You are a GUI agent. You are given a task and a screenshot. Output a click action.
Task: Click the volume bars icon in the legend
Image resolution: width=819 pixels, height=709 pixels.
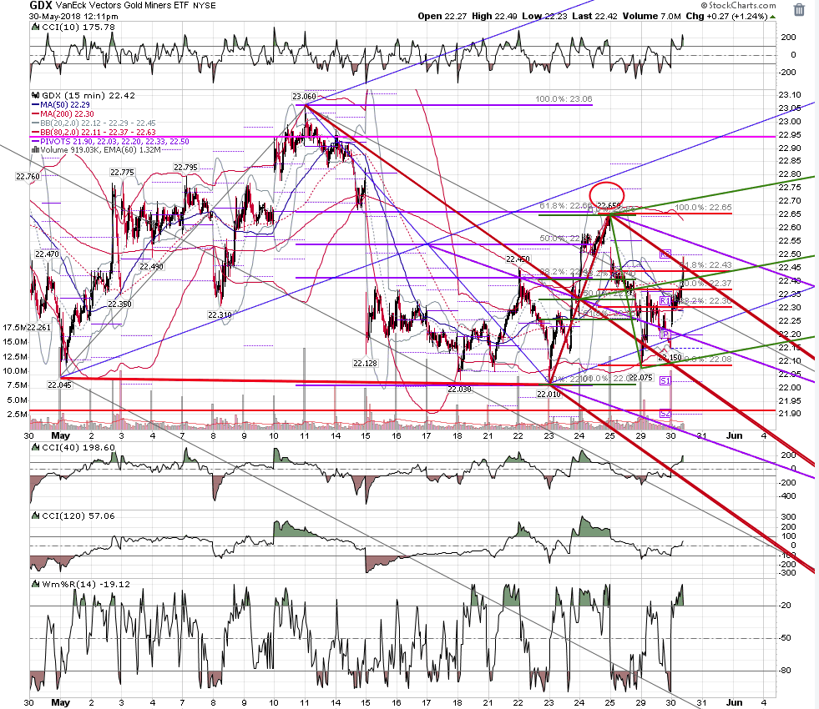point(36,150)
